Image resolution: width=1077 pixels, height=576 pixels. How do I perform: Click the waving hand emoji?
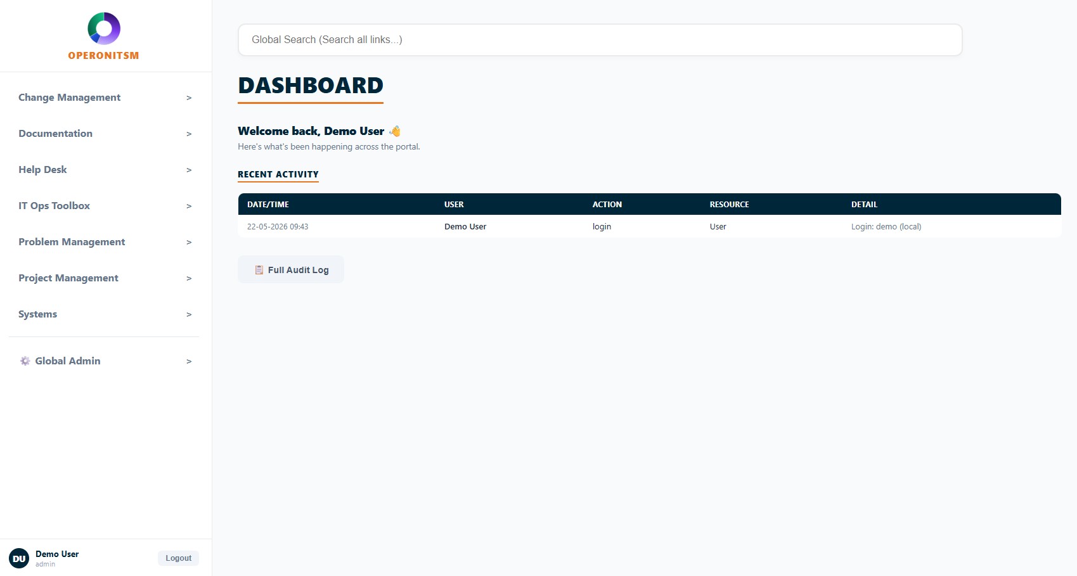tap(395, 131)
